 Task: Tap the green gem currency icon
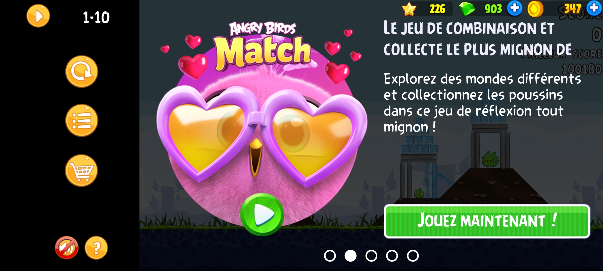pos(467,9)
